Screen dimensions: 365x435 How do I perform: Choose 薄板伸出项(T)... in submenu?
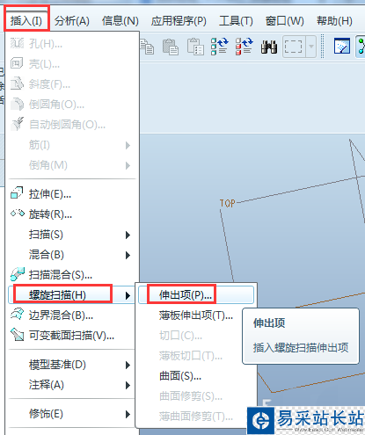coord(196,315)
